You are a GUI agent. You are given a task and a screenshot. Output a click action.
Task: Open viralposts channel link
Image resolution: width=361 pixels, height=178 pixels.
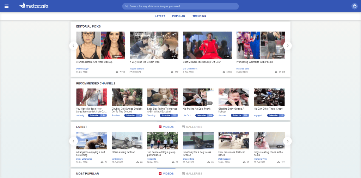pyautogui.click(x=152, y=159)
